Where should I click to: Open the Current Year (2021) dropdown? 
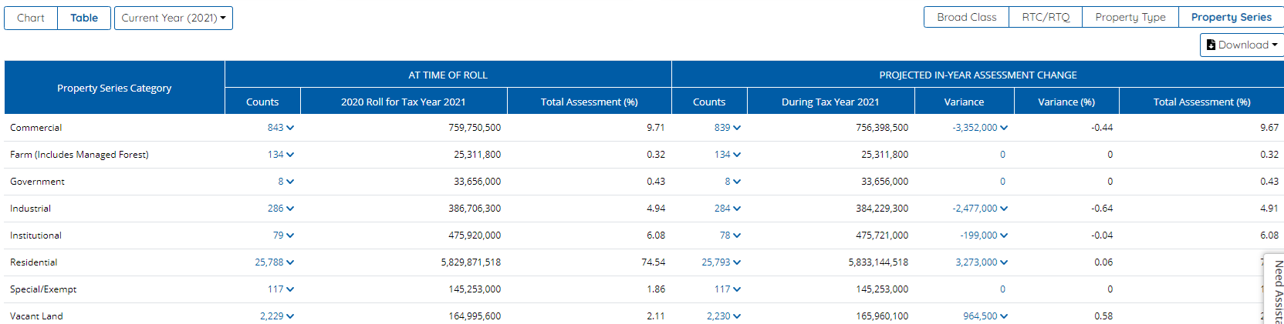point(174,18)
